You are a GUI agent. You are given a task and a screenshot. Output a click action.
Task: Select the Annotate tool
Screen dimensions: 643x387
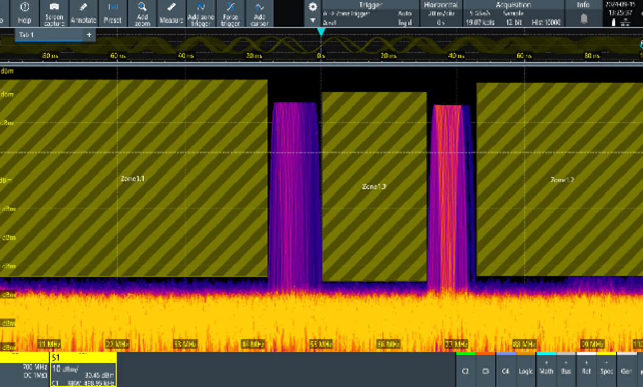click(83, 14)
